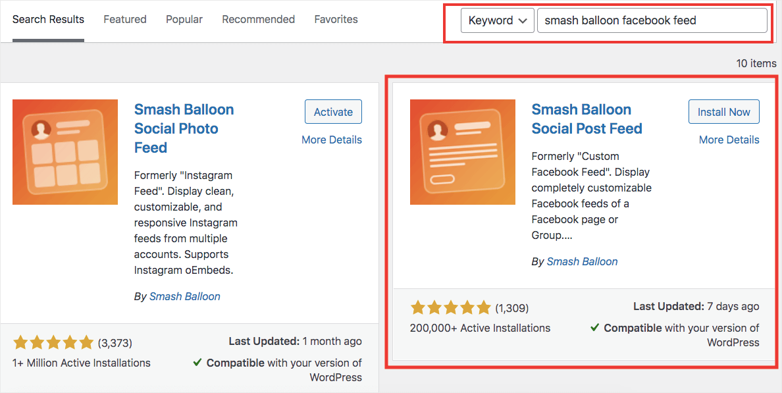Image resolution: width=782 pixels, height=393 pixels.
Task: Open the Favorites tab
Action: point(336,19)
